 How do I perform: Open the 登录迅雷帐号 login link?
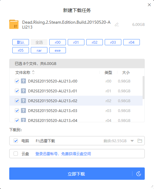[x=63, y=154]
